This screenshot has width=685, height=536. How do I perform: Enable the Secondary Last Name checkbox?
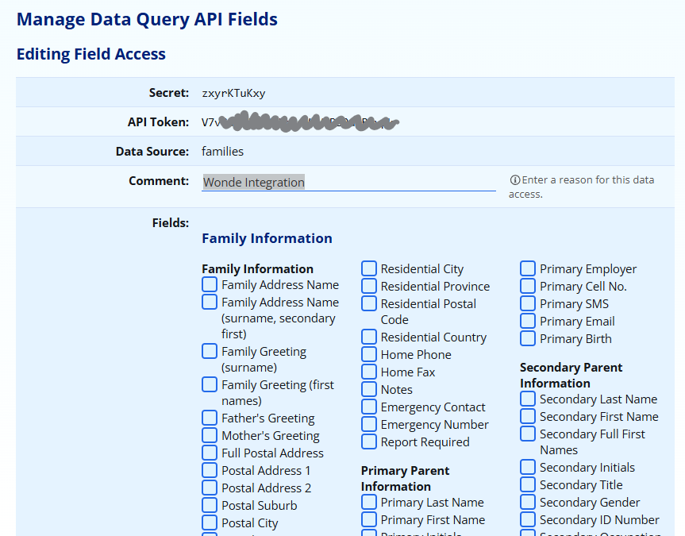(528, 399)
